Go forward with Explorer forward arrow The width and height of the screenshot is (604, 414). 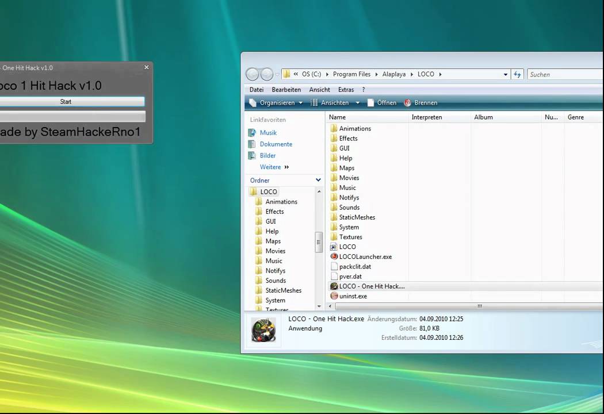point(266,74)
